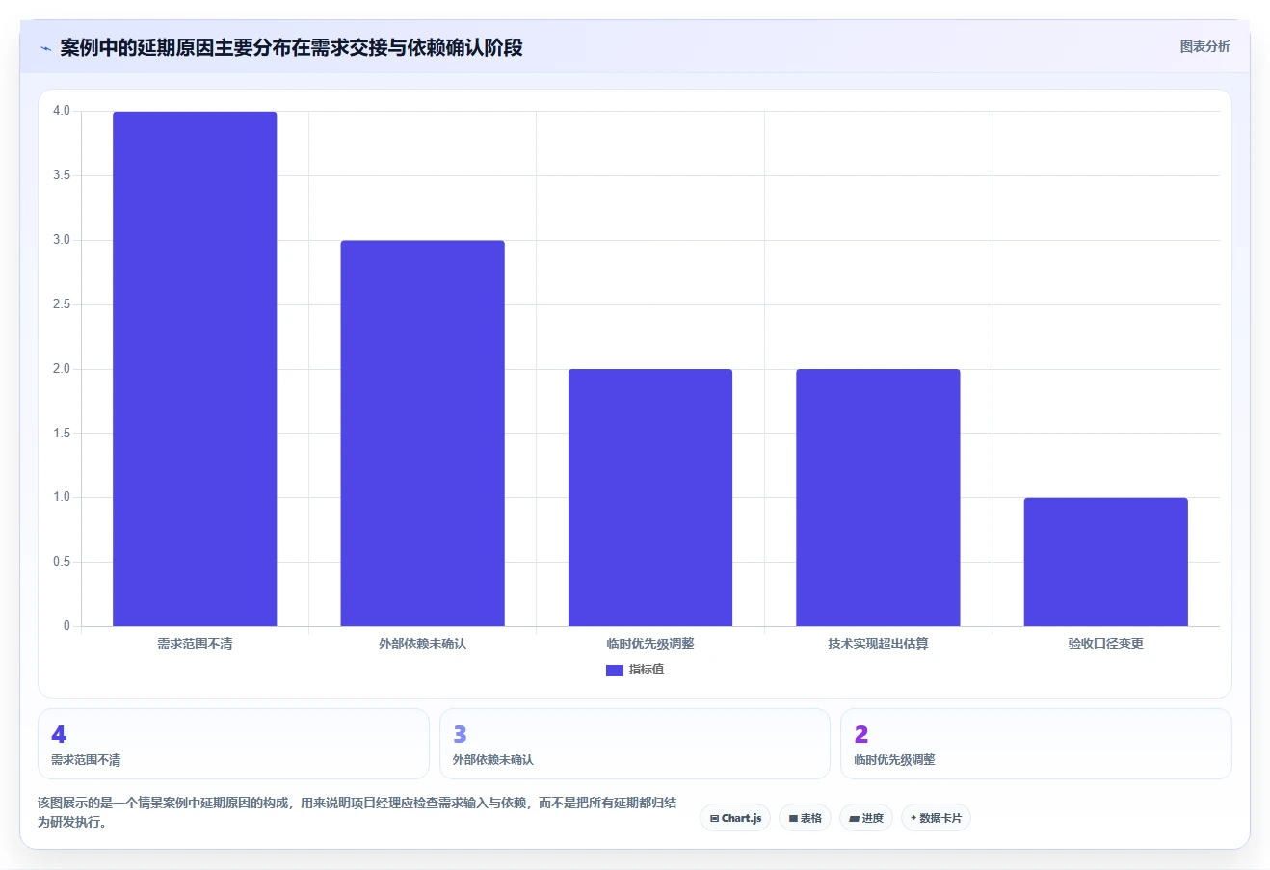Click the x-axis label 验收口径变更

[1105, 644]
